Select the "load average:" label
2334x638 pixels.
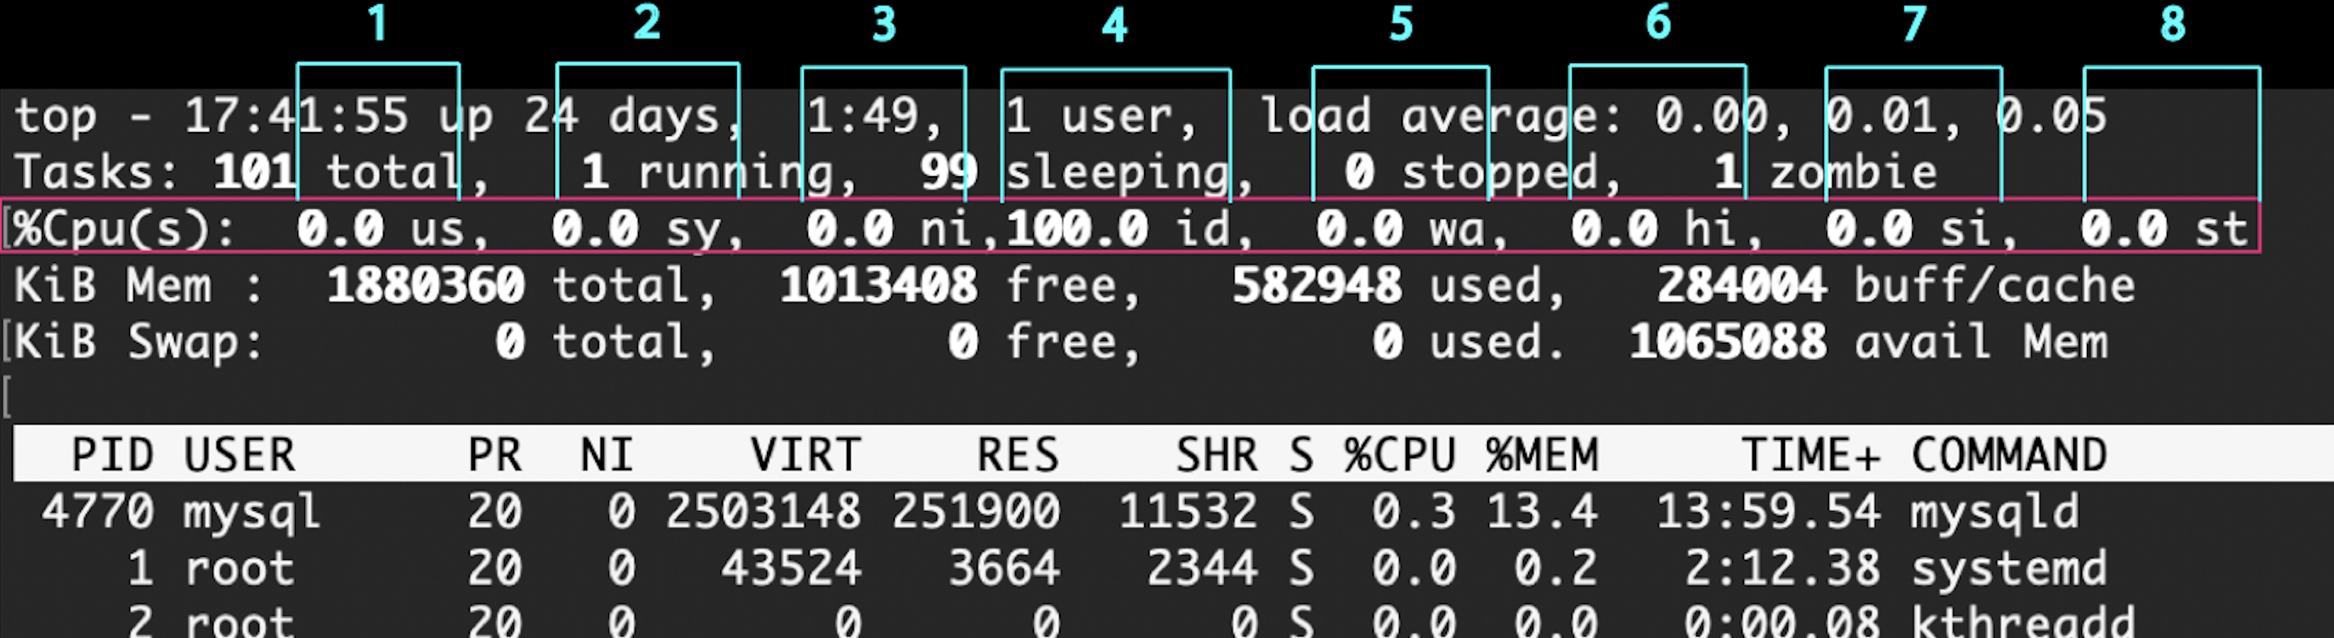1441,117
